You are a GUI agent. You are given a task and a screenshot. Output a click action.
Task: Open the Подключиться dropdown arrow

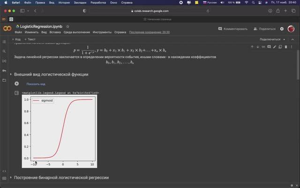point(284,39)
